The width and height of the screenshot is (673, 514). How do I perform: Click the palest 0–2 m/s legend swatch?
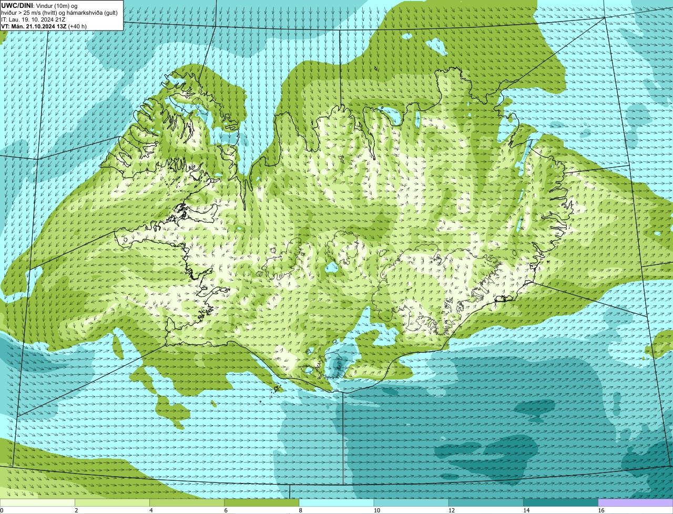click(x=37, y=502)
